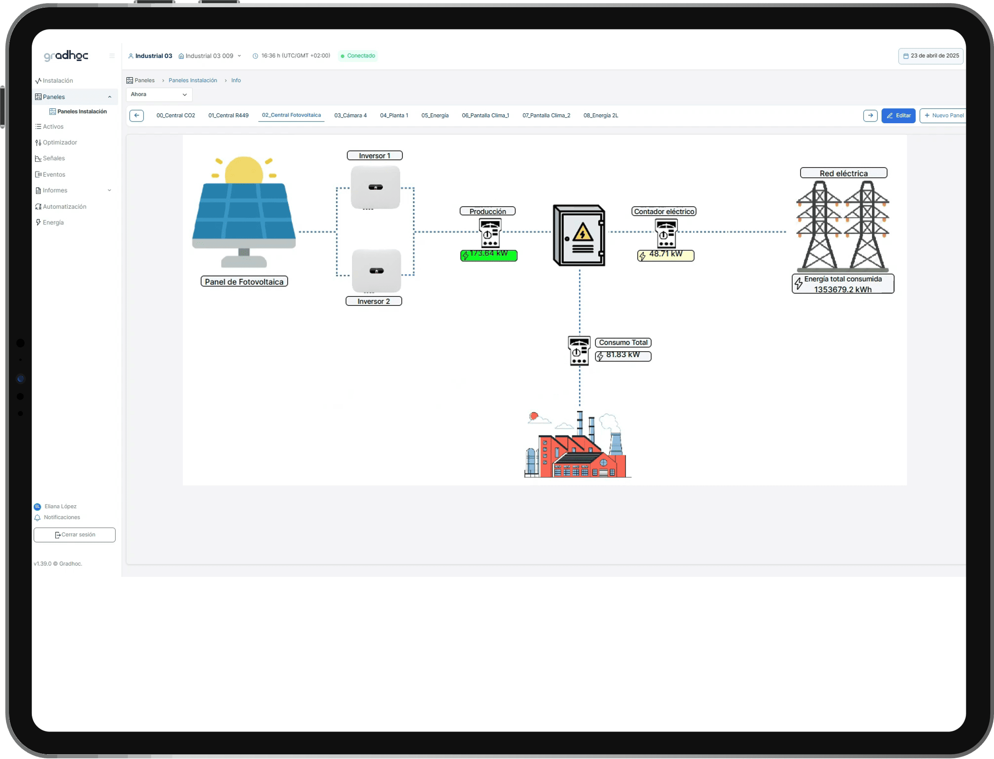Screen dimensions: 994x759
Task: Switch to the 08_Energía 2L tab
Action: pyautogui.click(x=600, y=116)
